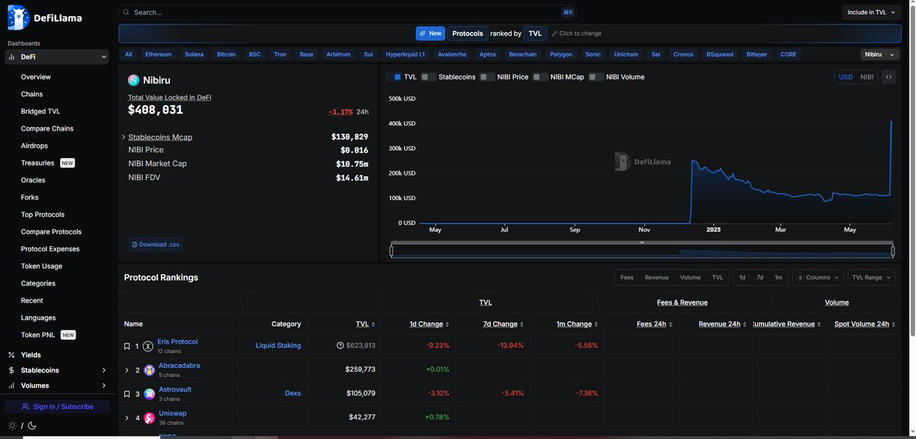The image size is (916, 439).
Task: Expand the Abracadabra row
Action: click(x=127, y=370)
